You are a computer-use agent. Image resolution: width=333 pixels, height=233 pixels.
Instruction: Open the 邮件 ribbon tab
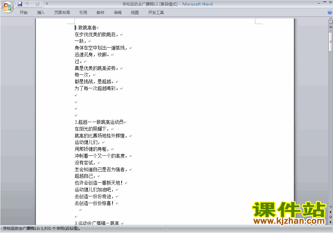(x=100, y=13)
